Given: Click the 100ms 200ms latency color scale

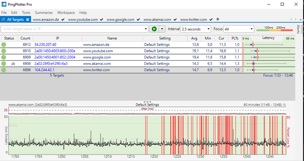Looking at the screenshot, I should (274, 29).
